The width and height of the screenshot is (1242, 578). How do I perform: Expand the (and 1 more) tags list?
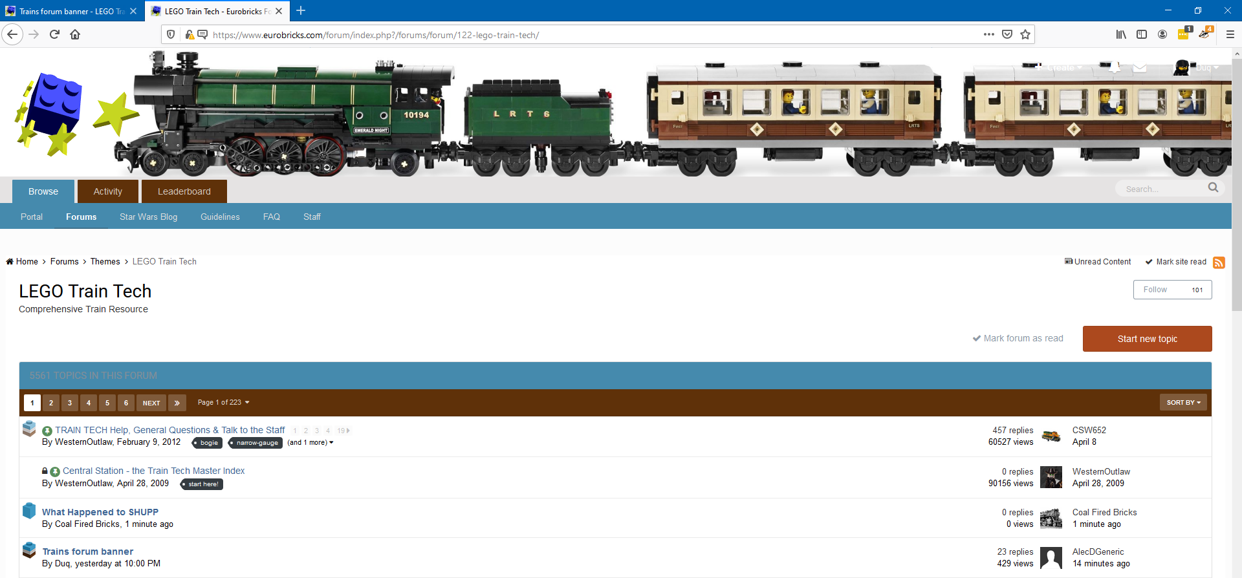pyautogui.click(x=310, y=443)
